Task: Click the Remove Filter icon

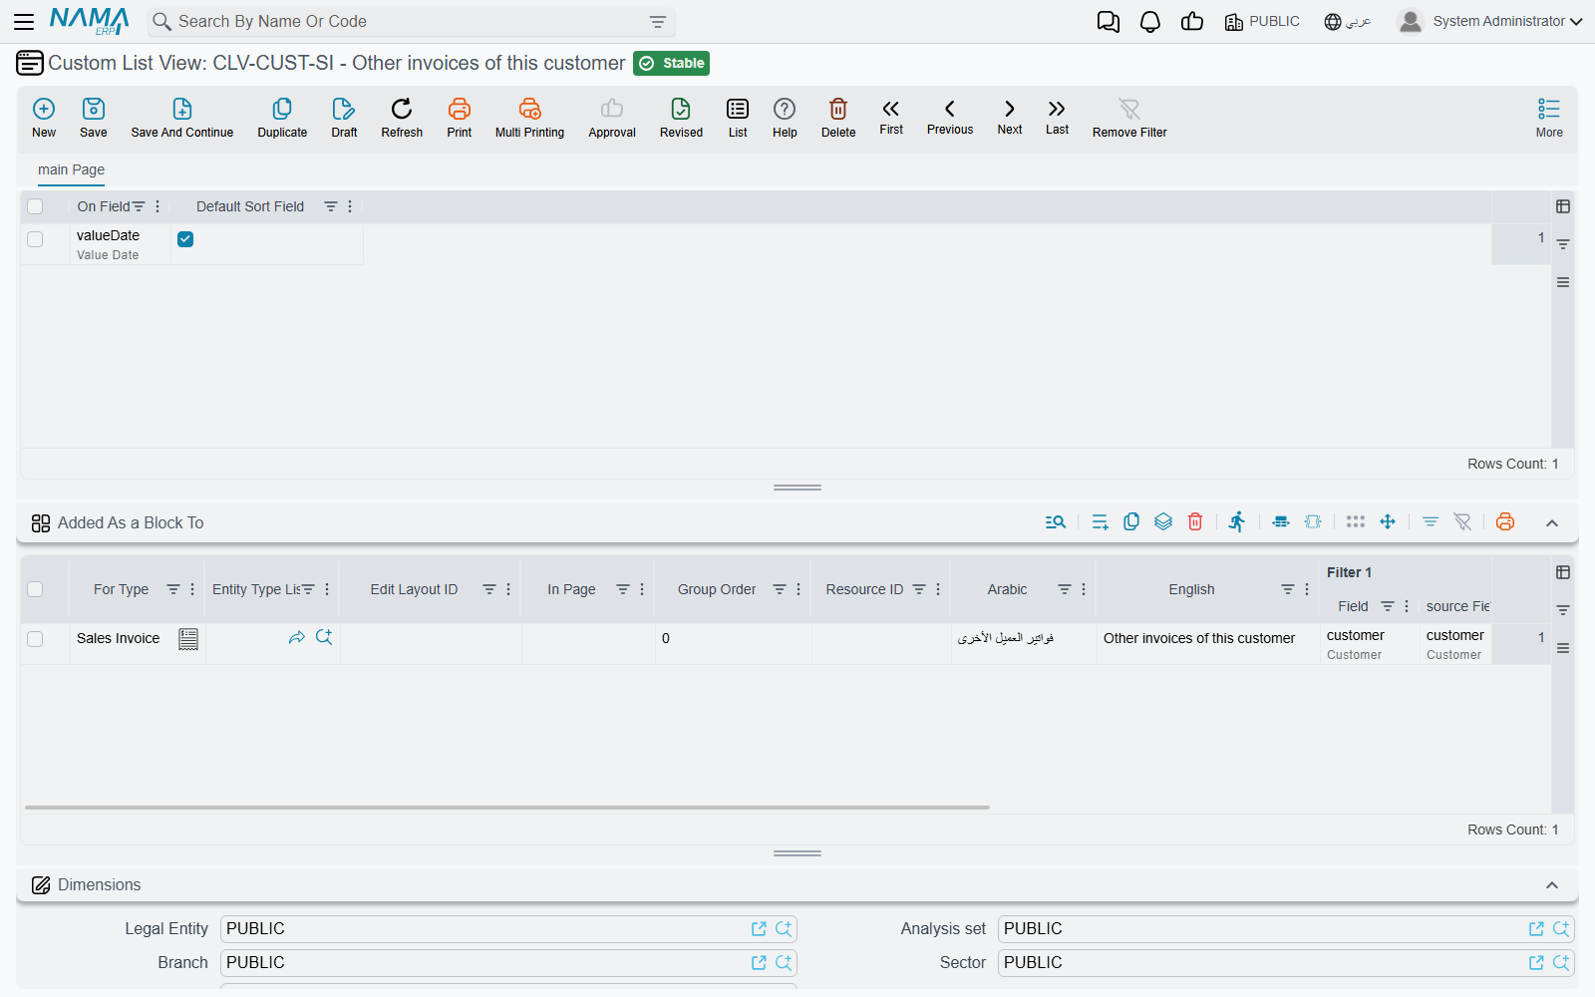Action: (x=1129, y=109)
